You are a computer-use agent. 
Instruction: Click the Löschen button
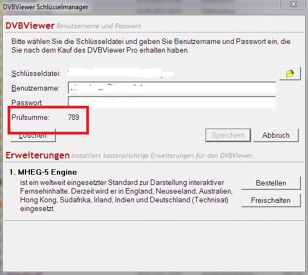pyautogui.click(x=33, y=136)
